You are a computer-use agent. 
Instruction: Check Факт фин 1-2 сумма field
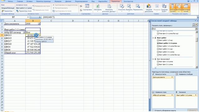point(158,62)
